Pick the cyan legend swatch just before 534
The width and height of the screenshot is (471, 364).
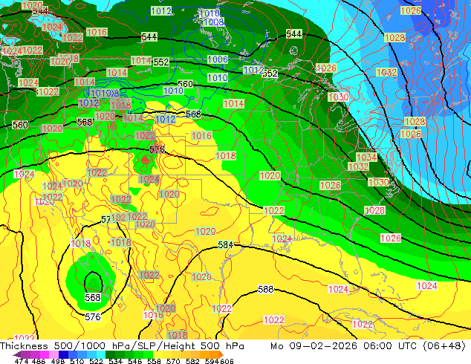(101, 354)
